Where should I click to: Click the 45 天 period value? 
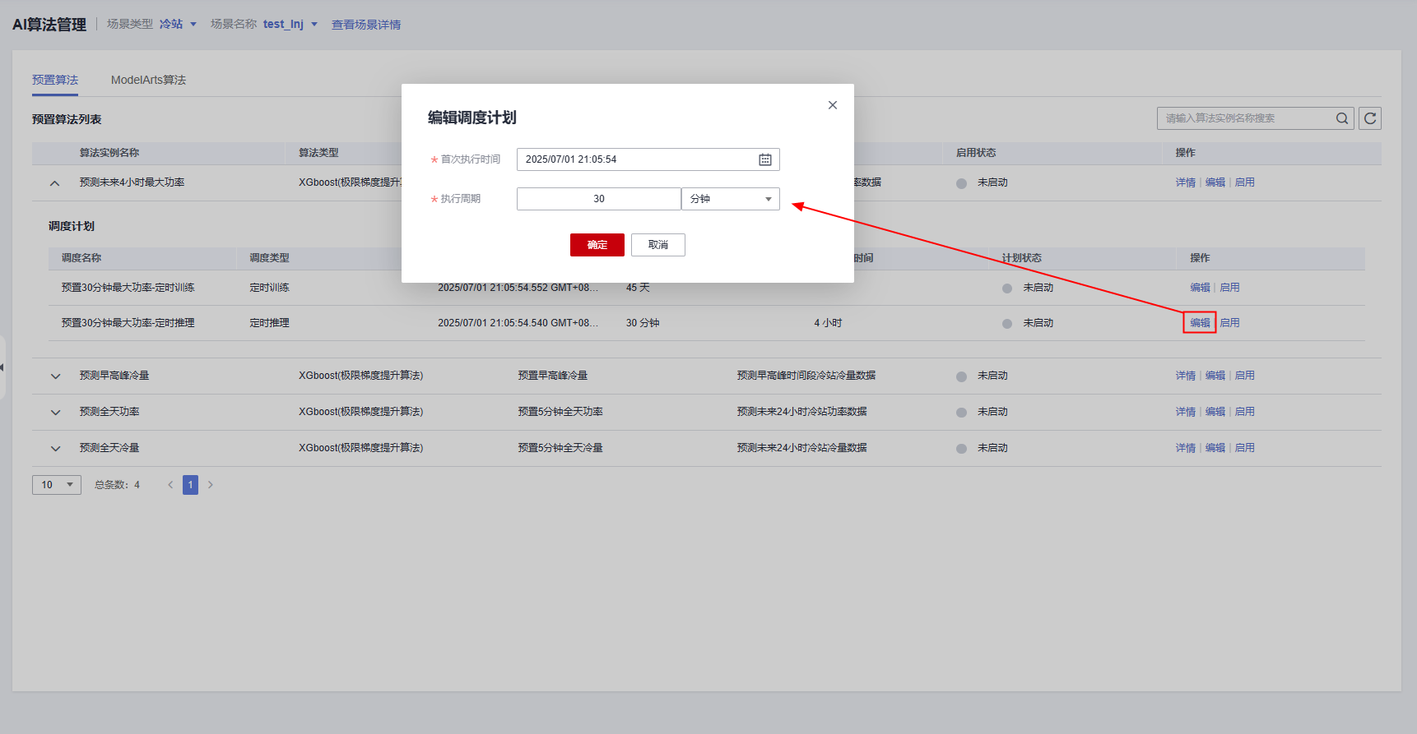(638, 288)
